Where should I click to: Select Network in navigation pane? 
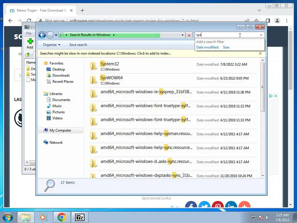(56, 142)
